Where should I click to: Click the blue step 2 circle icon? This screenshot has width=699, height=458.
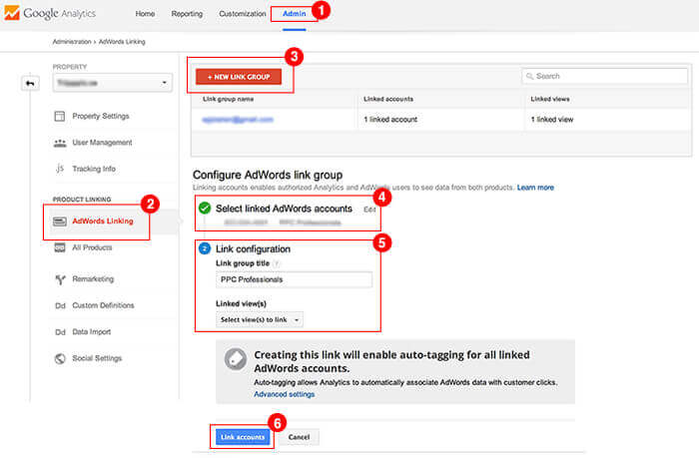point(205,248)
